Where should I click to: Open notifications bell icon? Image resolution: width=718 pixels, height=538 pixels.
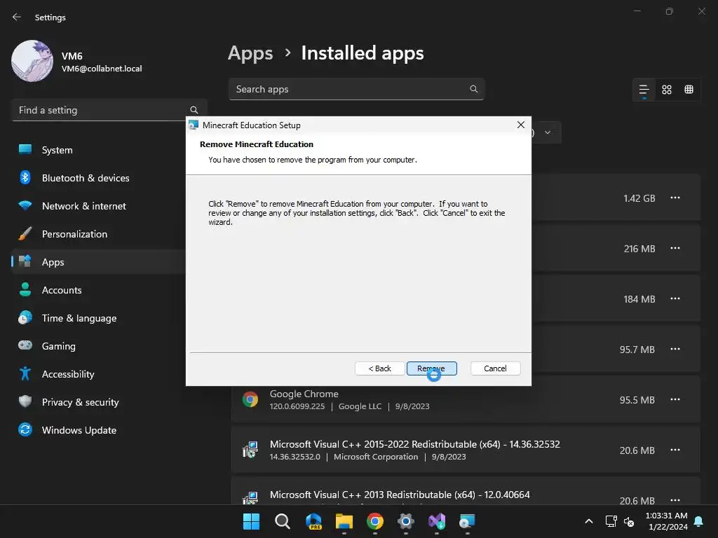pyautogui.click(x=699, y=521)
